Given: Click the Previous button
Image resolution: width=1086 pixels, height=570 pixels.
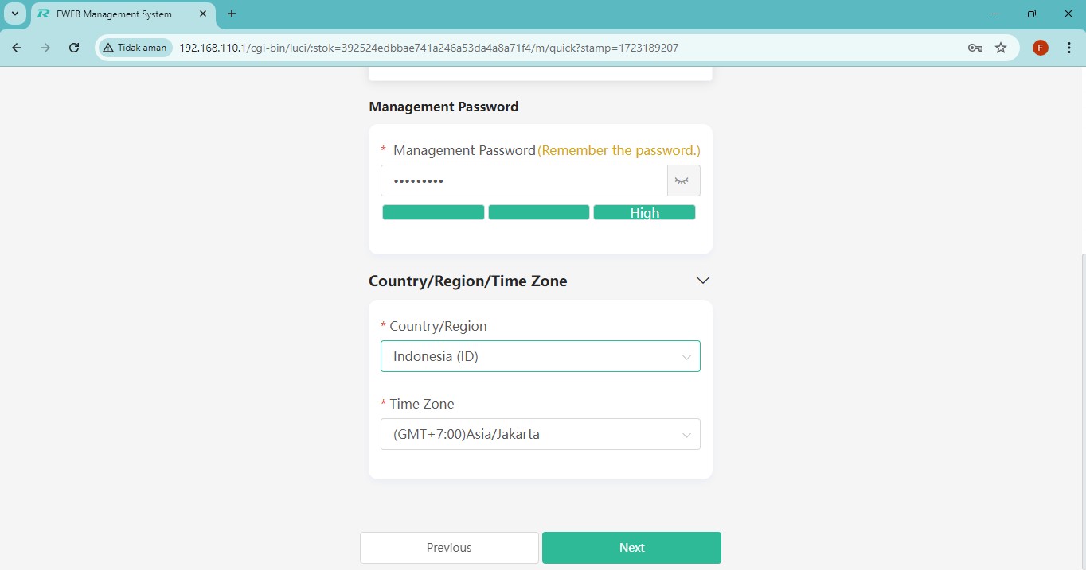Looking at the screenshot, I should (x=449, y=548).
